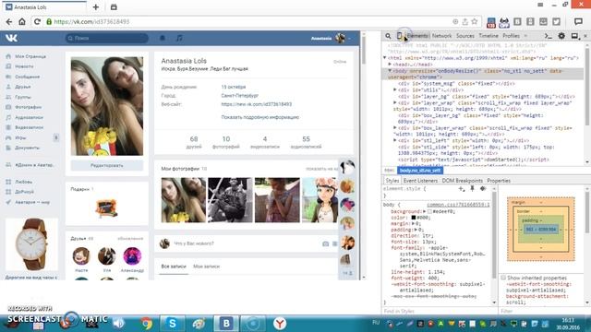591x332 pixels.
Task: Click the New Style Rule plus icon
Action: point(462,188)
